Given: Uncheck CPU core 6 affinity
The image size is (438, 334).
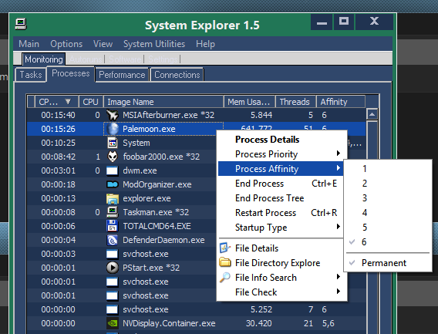Looking at the screenshot, I should (388, 241).
